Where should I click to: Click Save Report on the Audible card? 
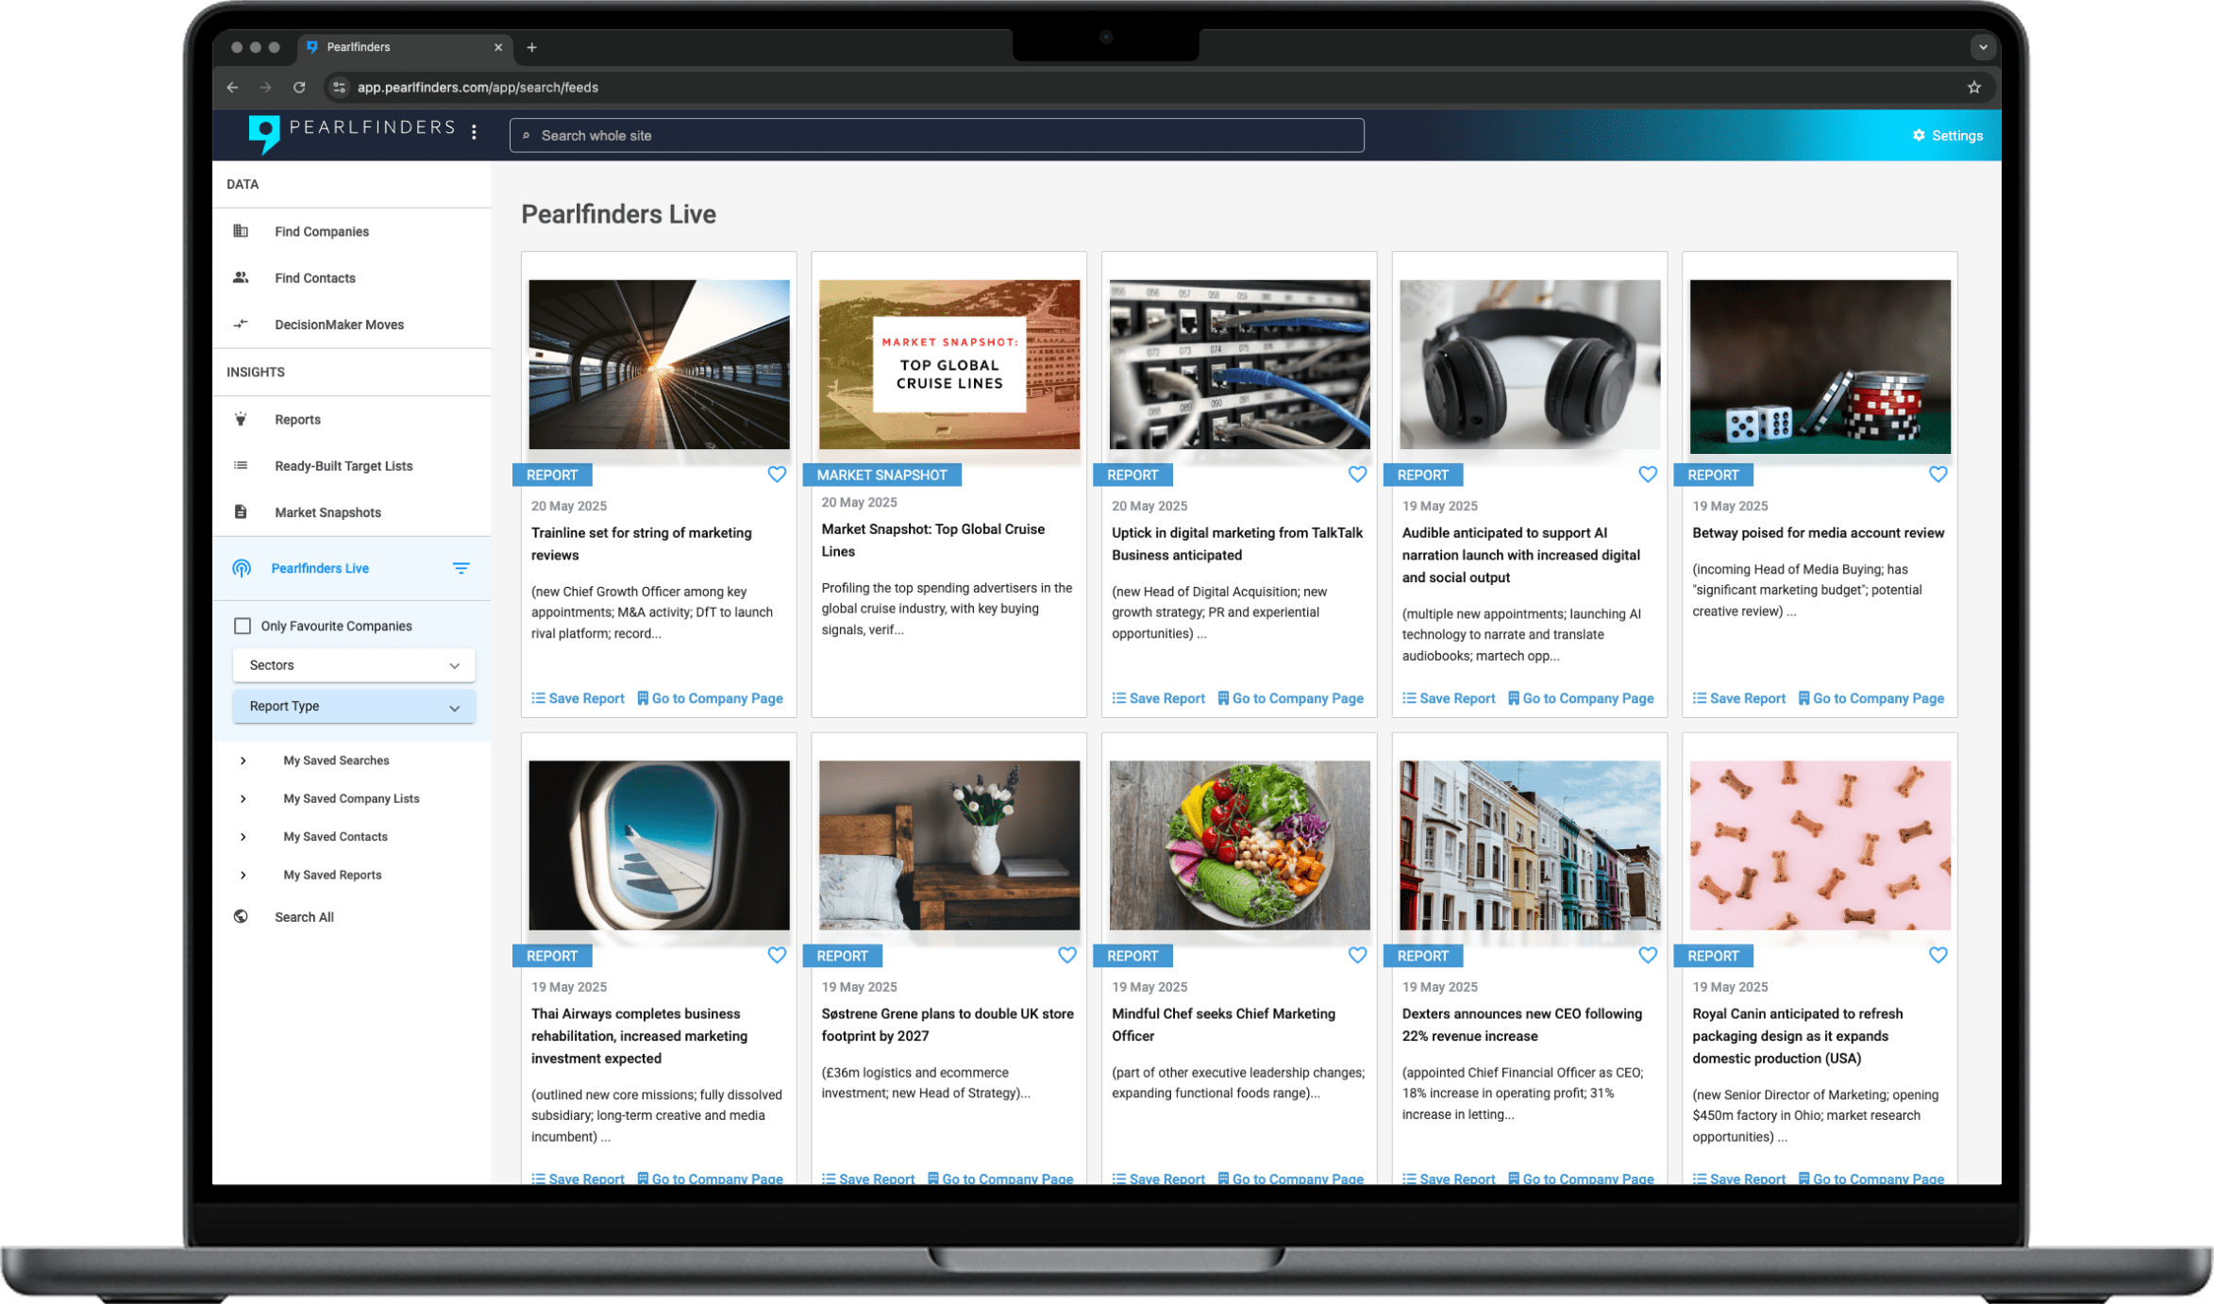click(x=1450, y=698)
